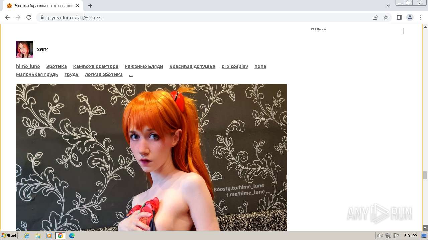This screenshot has width=428, height=240.
Task: Select the joyreactor browser tab
Action: click(x=43, y=6)
